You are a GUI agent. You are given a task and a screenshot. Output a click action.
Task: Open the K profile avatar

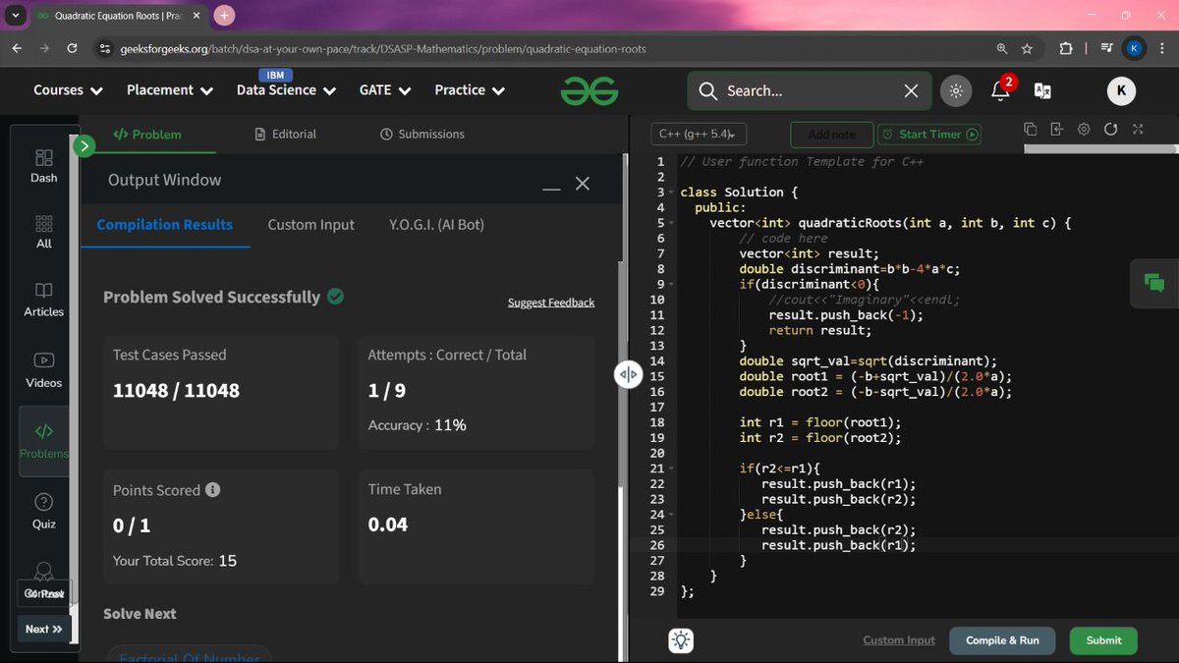[x=1121, y=90]
